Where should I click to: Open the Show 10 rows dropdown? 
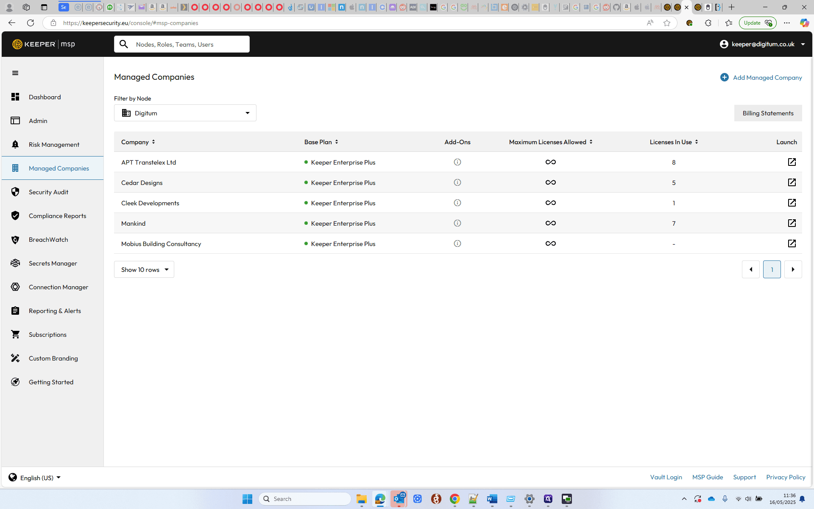pos(144,269)
